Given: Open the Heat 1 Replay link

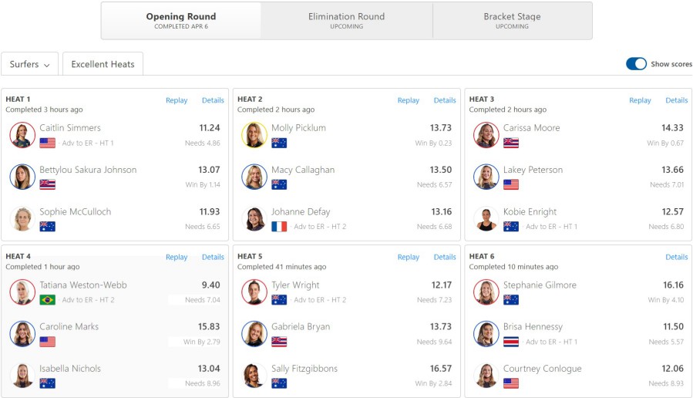Looking at the screenshot, I should (x=177, y=100).
